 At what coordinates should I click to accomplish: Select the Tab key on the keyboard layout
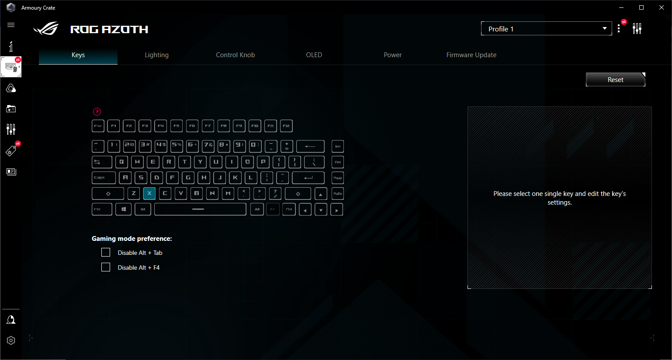click(102, 162)
